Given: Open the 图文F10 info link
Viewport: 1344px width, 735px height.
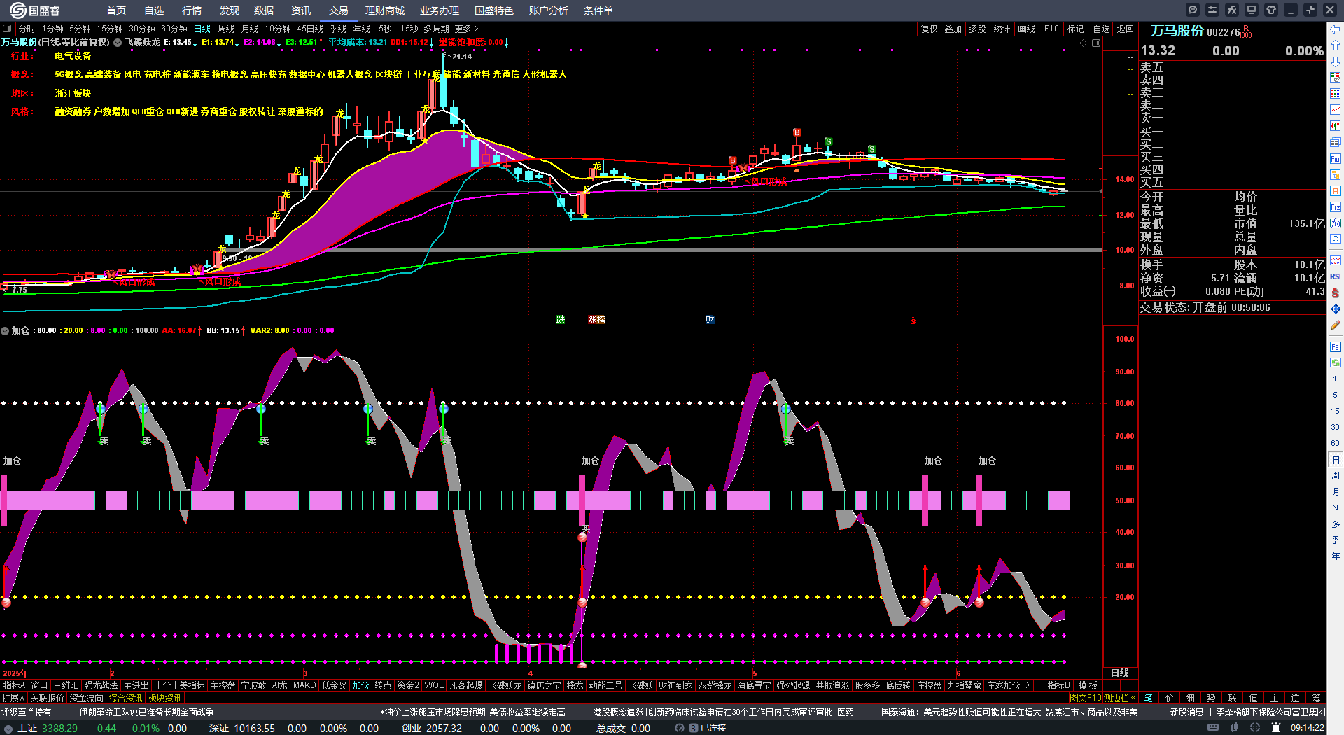Looking at the screenshot, I should click(x=1086, y=698).
